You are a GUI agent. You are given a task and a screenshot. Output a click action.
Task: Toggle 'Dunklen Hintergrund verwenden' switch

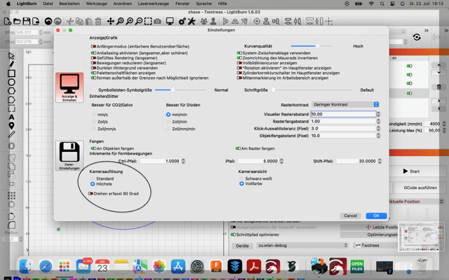[93, 68]
